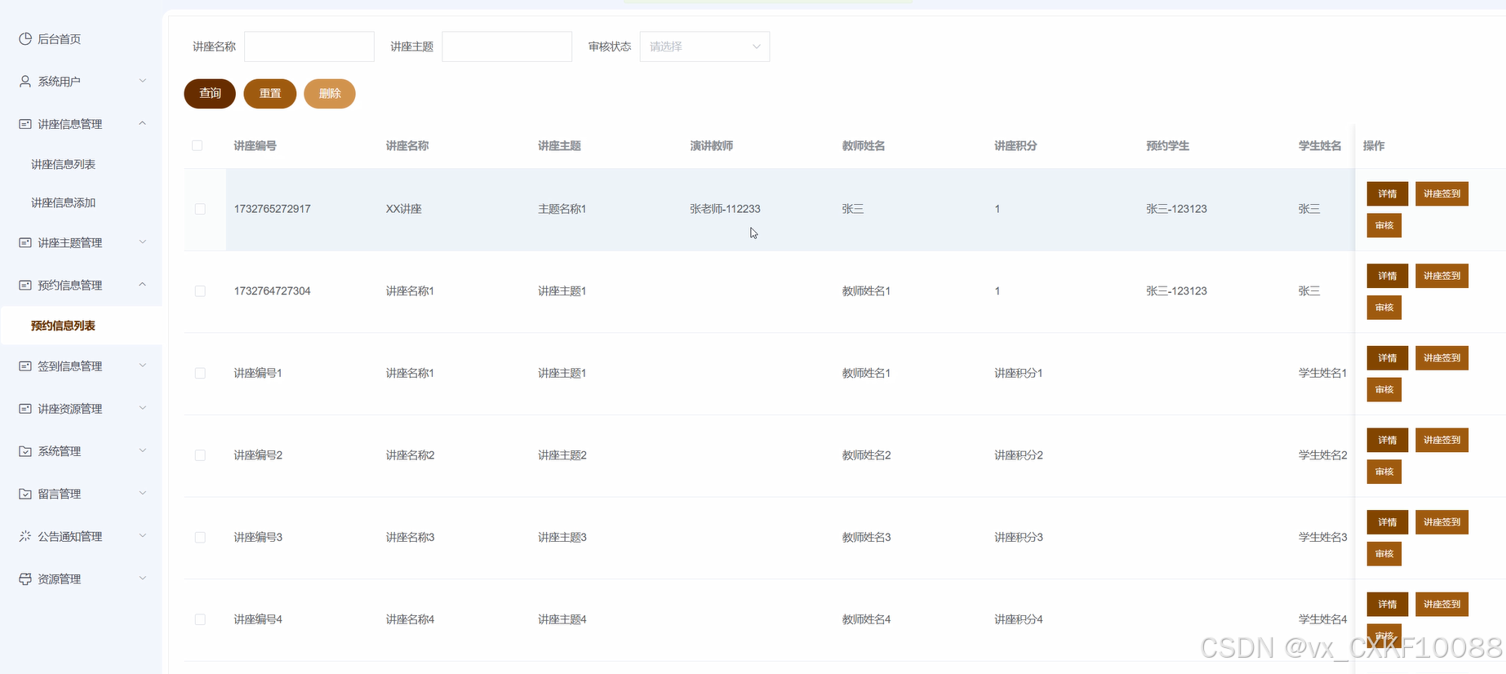Viewport: 1506px width, 674px height.
Task: Click the 删除 delete button
Action: click(330, 93)
